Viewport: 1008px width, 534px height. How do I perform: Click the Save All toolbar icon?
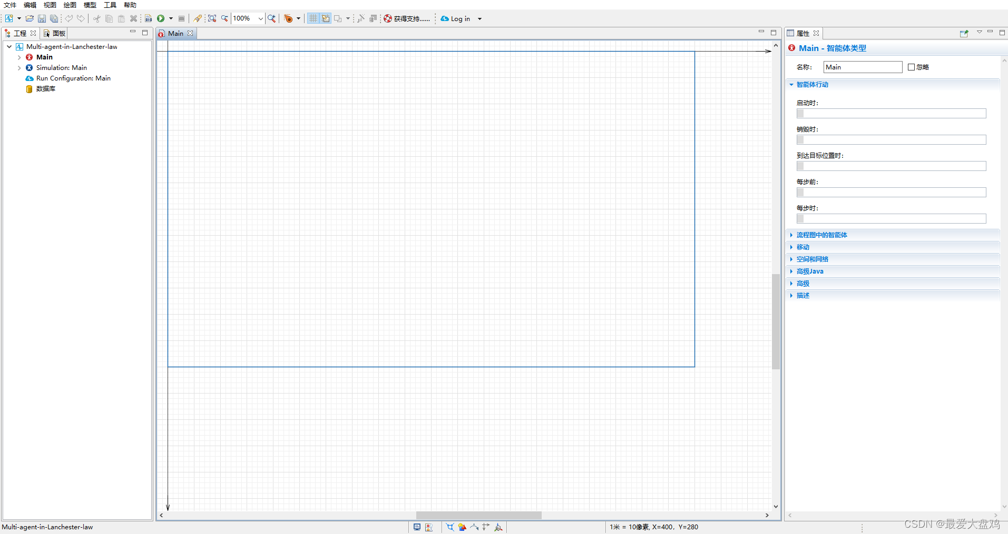click(x=54, y=18)
